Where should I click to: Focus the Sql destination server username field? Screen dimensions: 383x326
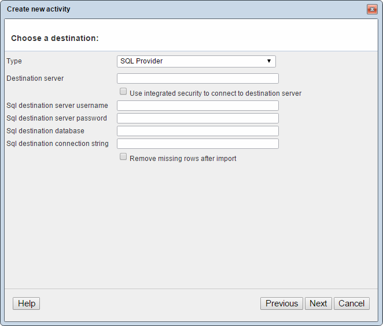197,106
